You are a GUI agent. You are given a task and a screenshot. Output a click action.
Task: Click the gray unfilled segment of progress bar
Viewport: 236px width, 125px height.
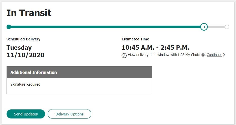click(216, 27)
